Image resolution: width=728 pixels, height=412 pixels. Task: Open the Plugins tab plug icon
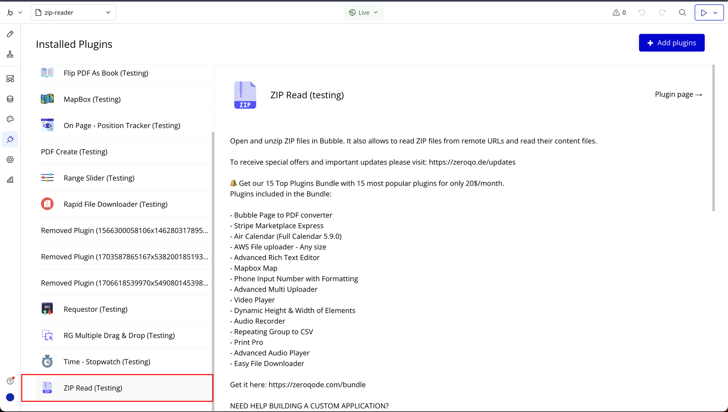[10, 139]
